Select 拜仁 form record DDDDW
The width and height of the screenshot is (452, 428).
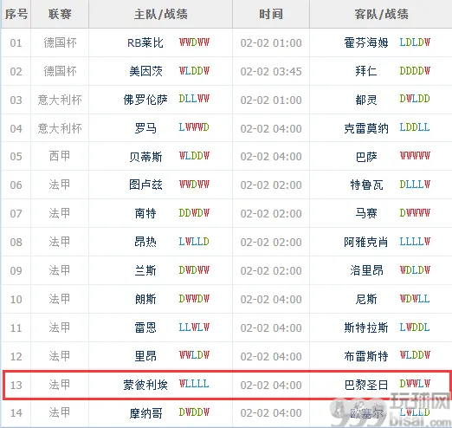tap(415, 70)
